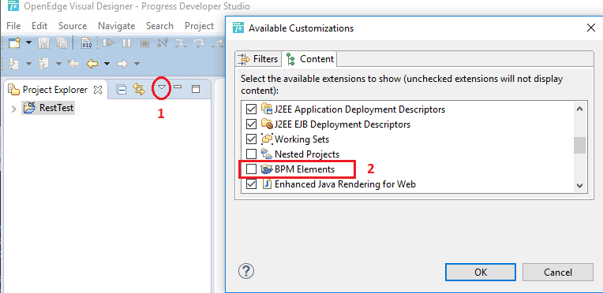Click the Next Annotation toolbar icon

pyautogui.click(x=14, y=63)
